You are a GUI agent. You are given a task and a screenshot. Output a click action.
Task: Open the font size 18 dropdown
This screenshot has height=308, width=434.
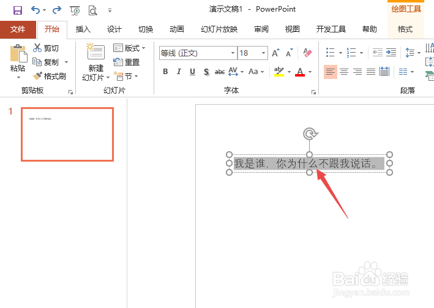click(x=263, y=53)
